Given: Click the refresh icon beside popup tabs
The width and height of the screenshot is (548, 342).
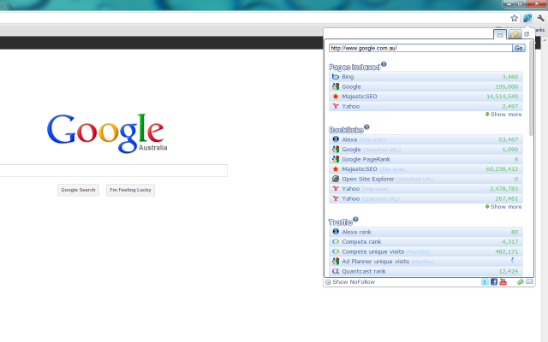Looking at the screenshot, I should tap(527, 34).
